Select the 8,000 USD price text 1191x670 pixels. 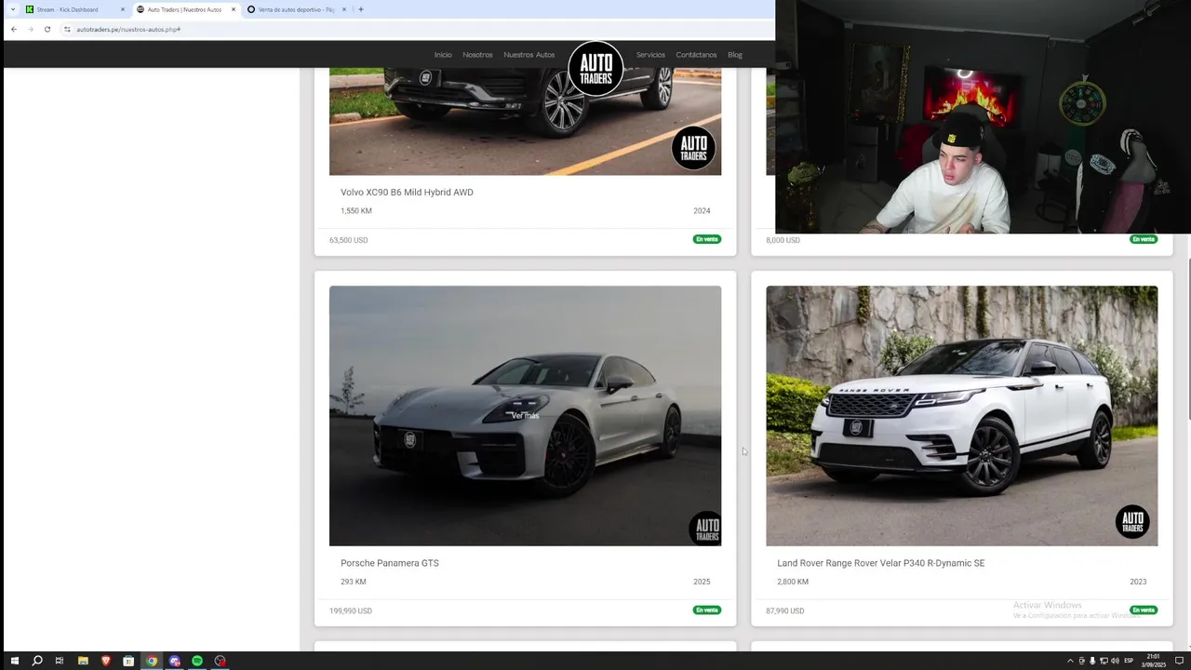(x=783, y=240)
